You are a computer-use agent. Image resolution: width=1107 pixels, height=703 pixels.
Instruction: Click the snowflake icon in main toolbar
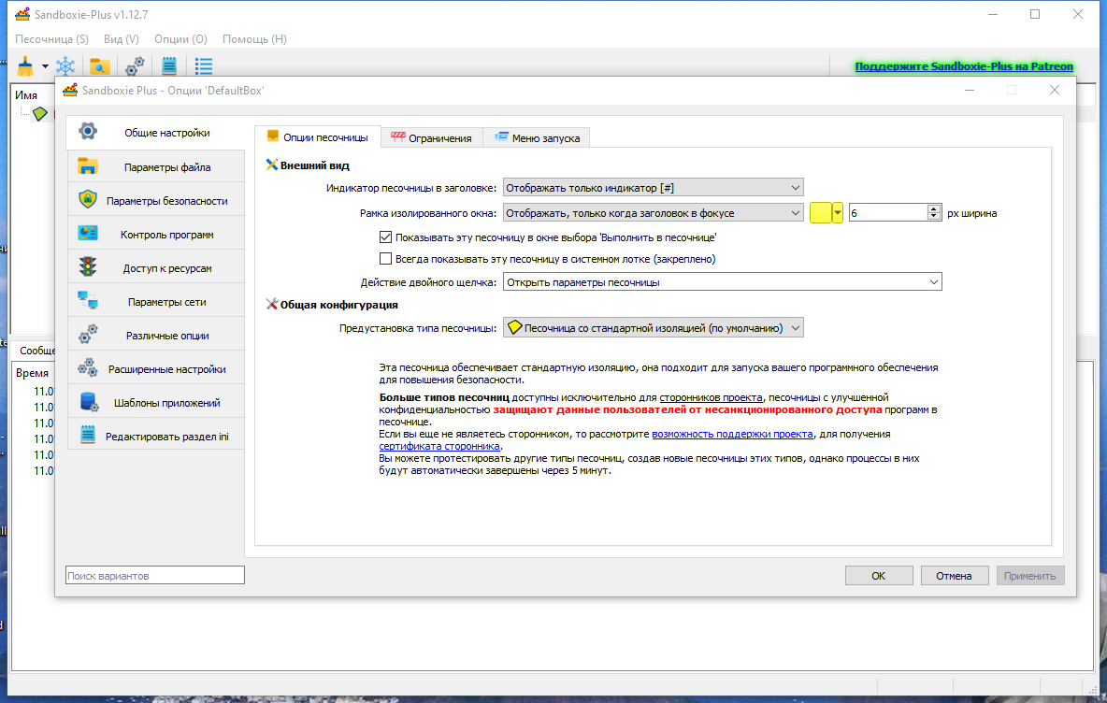click(65, 66)
